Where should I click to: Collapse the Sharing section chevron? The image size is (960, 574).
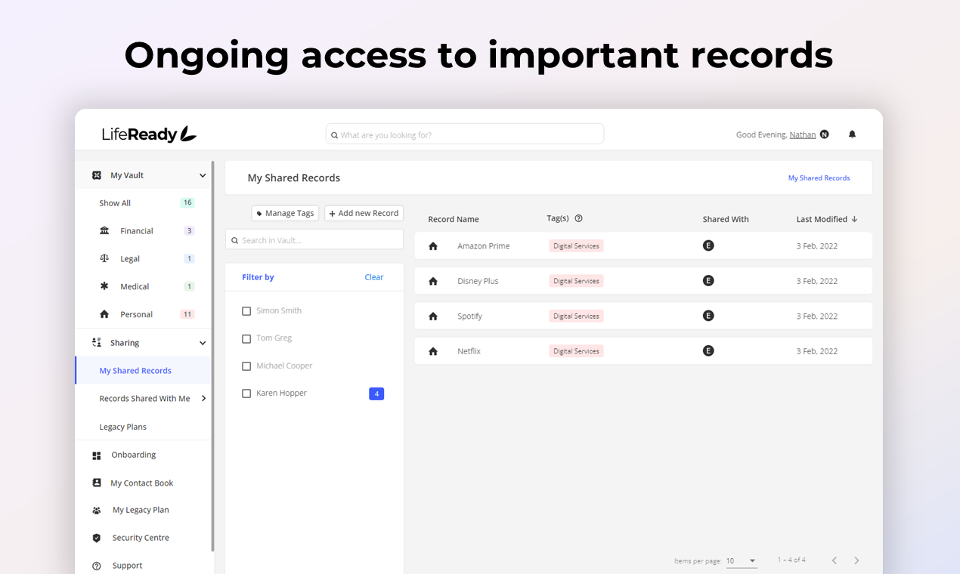(x=203, y=343)
